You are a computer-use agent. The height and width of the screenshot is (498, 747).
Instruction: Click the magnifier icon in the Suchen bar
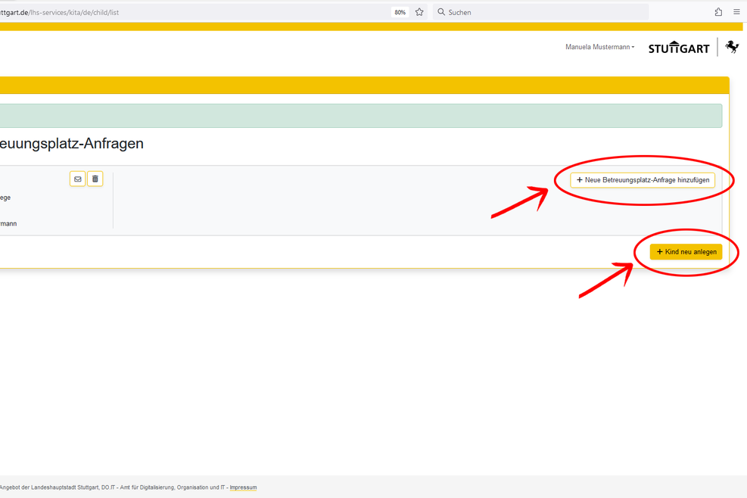(441, 12)
